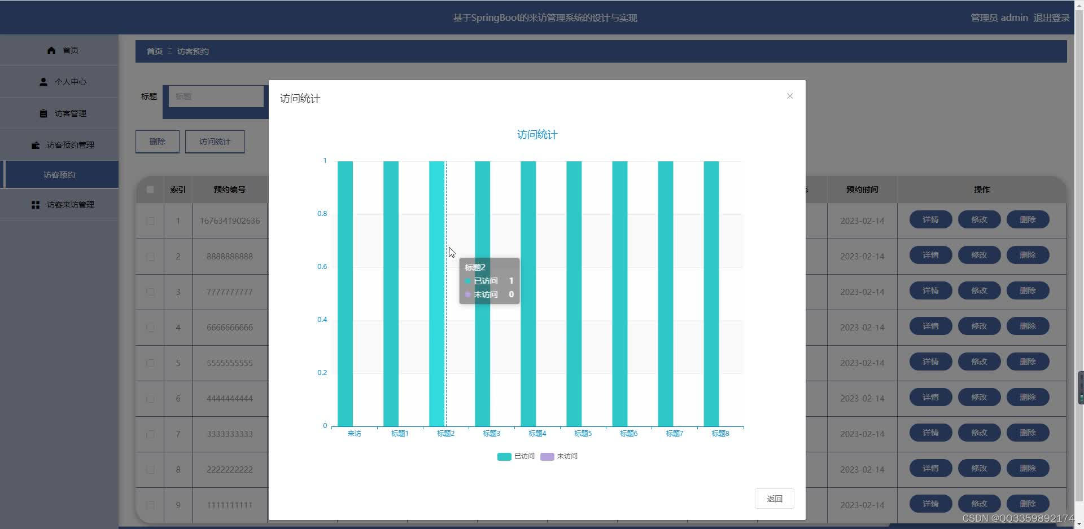Check the checkbox for row 8
This screenshot has height=529, width=1084.
[150, 470]
